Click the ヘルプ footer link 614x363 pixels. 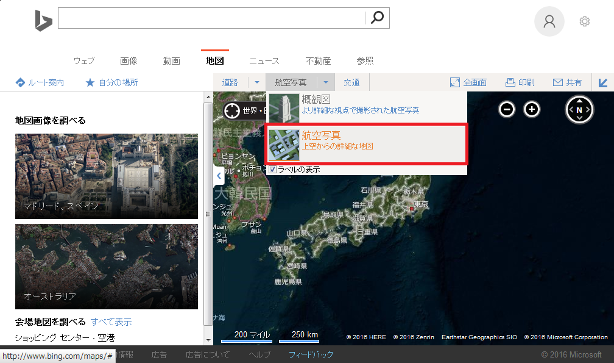click(x=259, y=355)
